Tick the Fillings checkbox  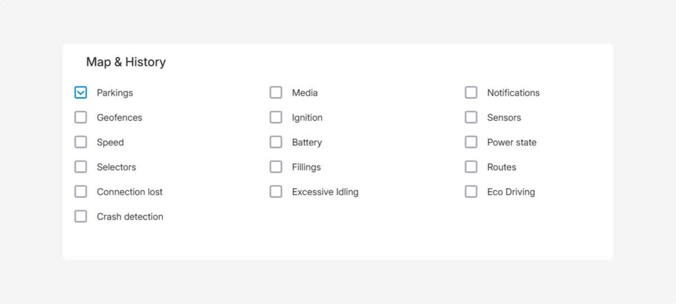click(275, 167)
